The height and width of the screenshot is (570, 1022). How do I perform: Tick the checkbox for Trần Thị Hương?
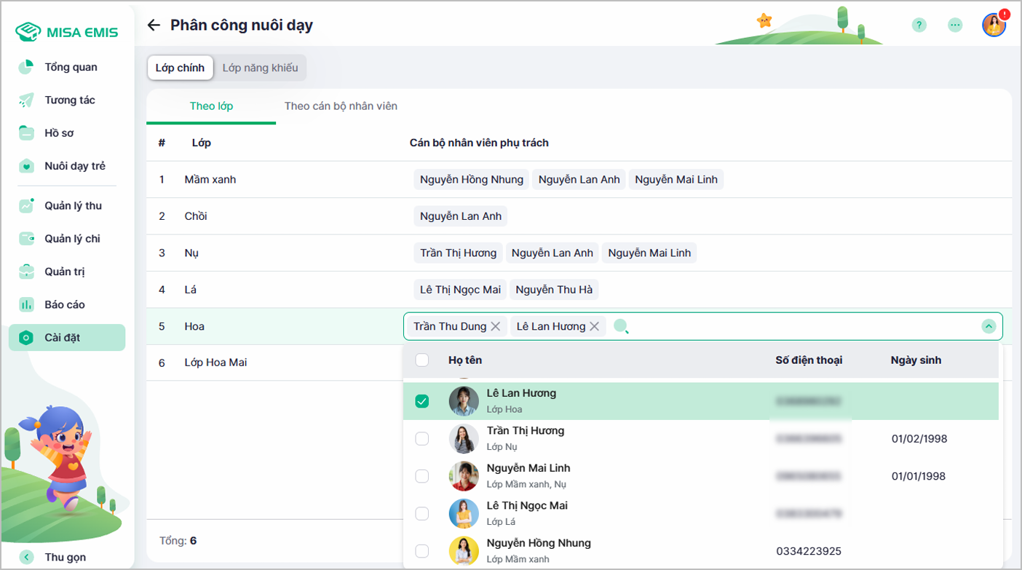(x=422, y=438)
